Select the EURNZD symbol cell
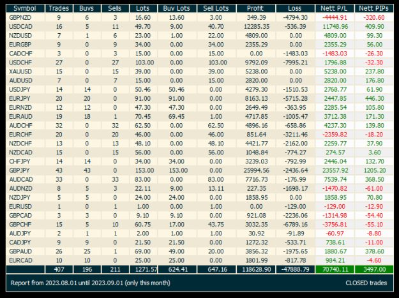 click(25, 108)
